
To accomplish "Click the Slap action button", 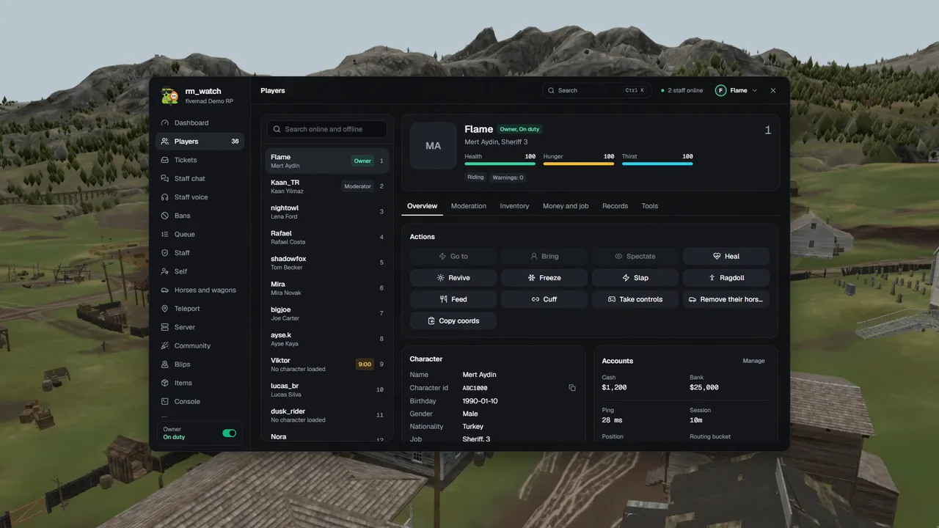I will point(635,278).
